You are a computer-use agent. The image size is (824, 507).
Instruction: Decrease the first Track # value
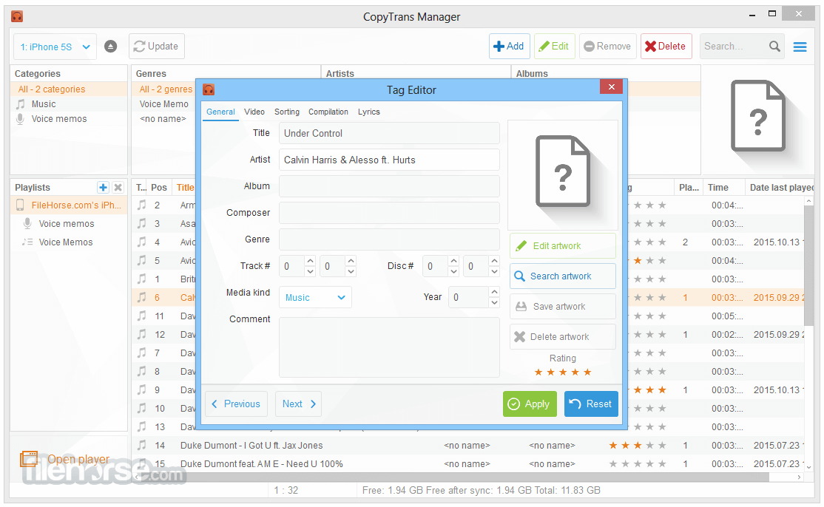pyautogui.click(x=310, y=271)
